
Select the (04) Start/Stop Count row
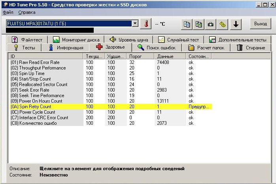click(110, 79)
